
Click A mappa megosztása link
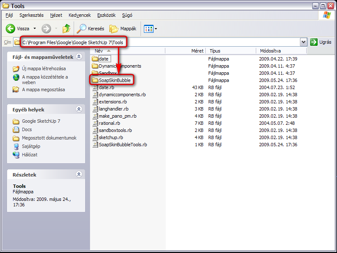point(43,90)
